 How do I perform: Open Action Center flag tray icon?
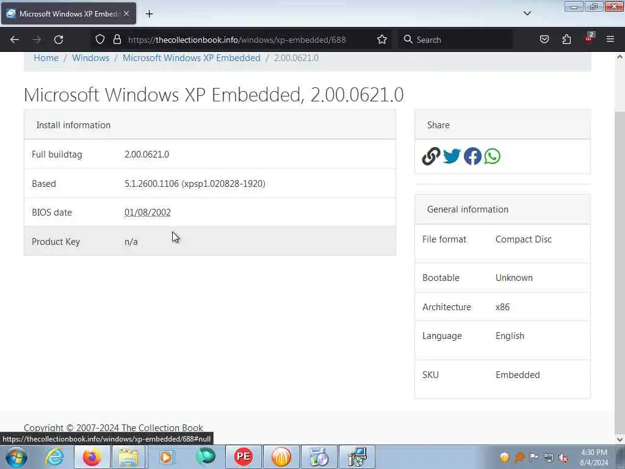(533, 457)
